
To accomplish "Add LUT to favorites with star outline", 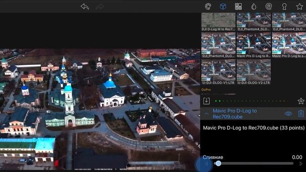I will pos(301,101).
